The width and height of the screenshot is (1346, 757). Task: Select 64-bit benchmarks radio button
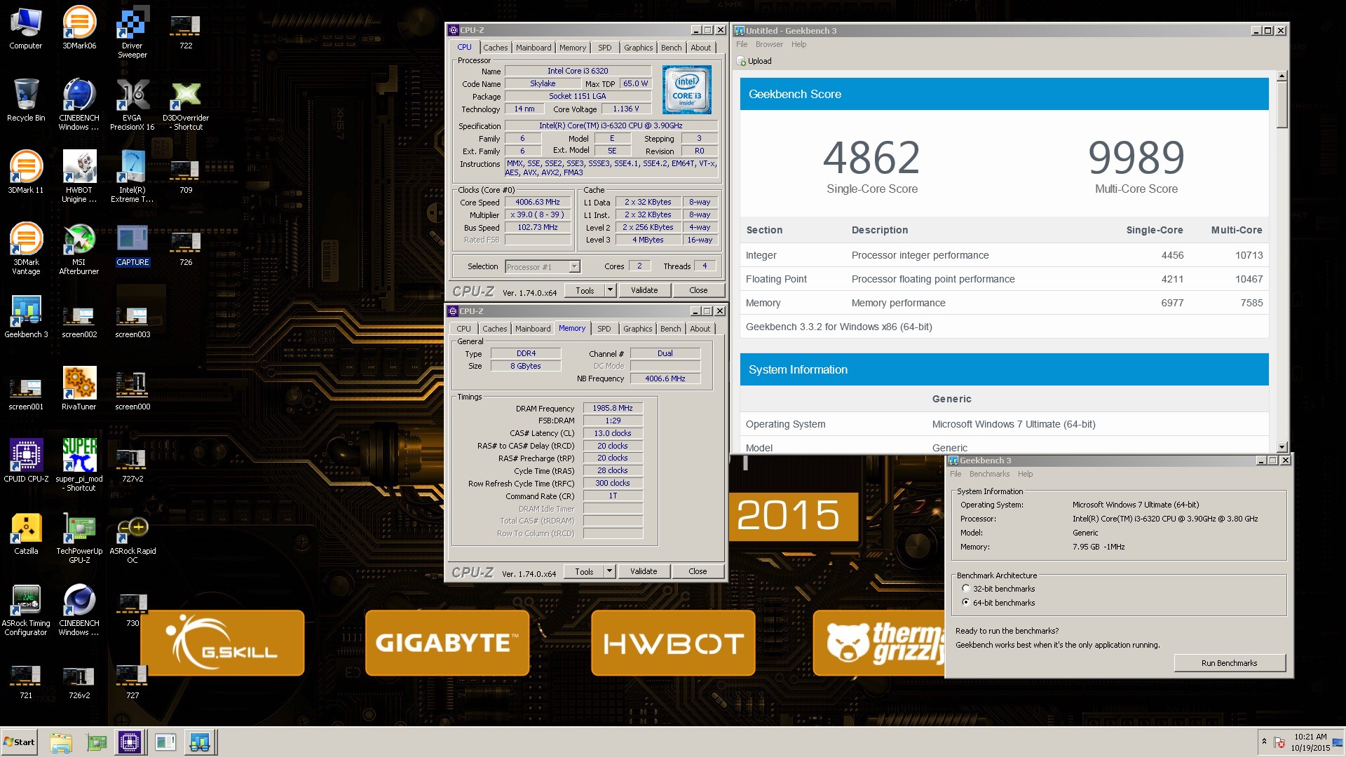[966, 603]
